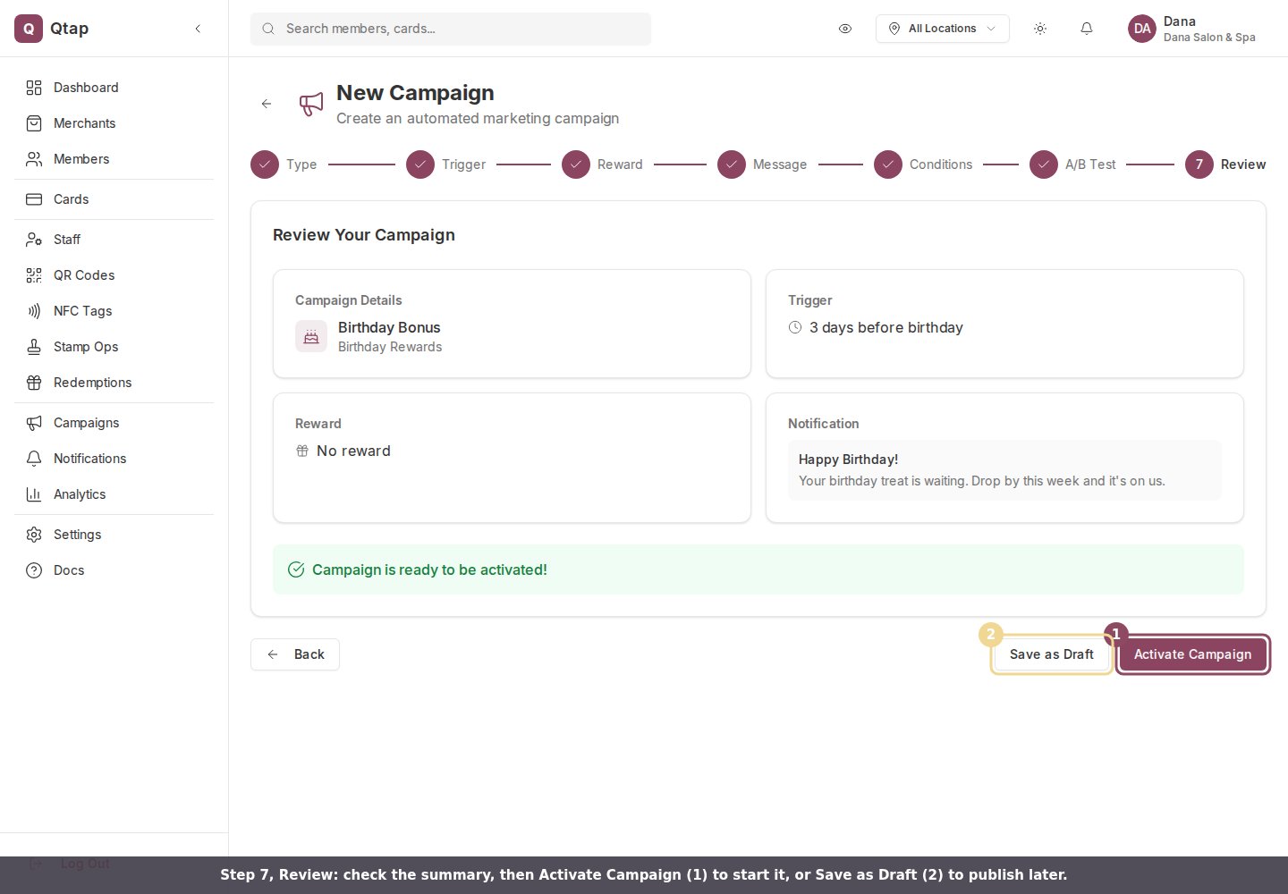Click the gift icon beside No reward
Viewport: 1288px width, 894px height.
point(302,451)
